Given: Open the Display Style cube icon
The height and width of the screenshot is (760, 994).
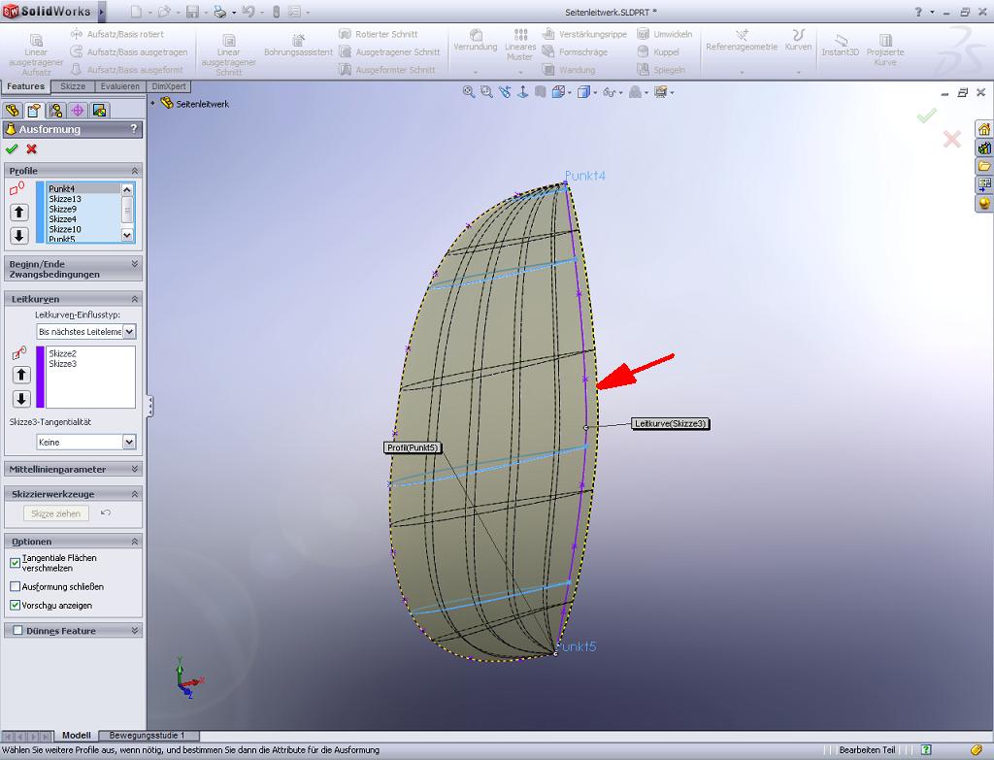Looking at the screenshot, I should click(583, 92).
